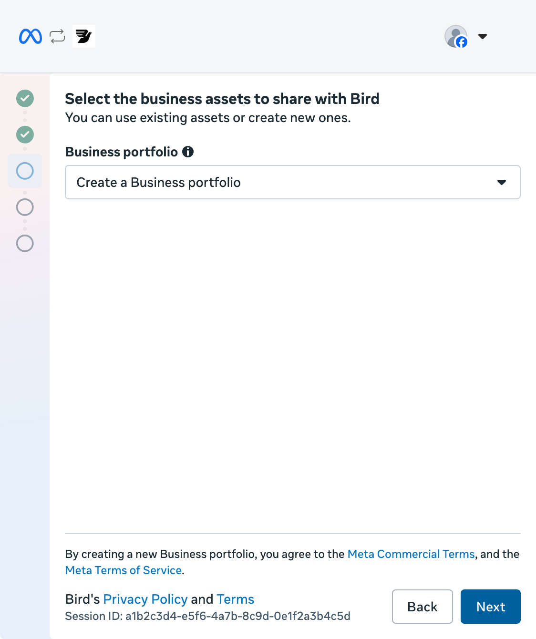Select the fifth step circle
Screen dimensions: 536x639
25,243
